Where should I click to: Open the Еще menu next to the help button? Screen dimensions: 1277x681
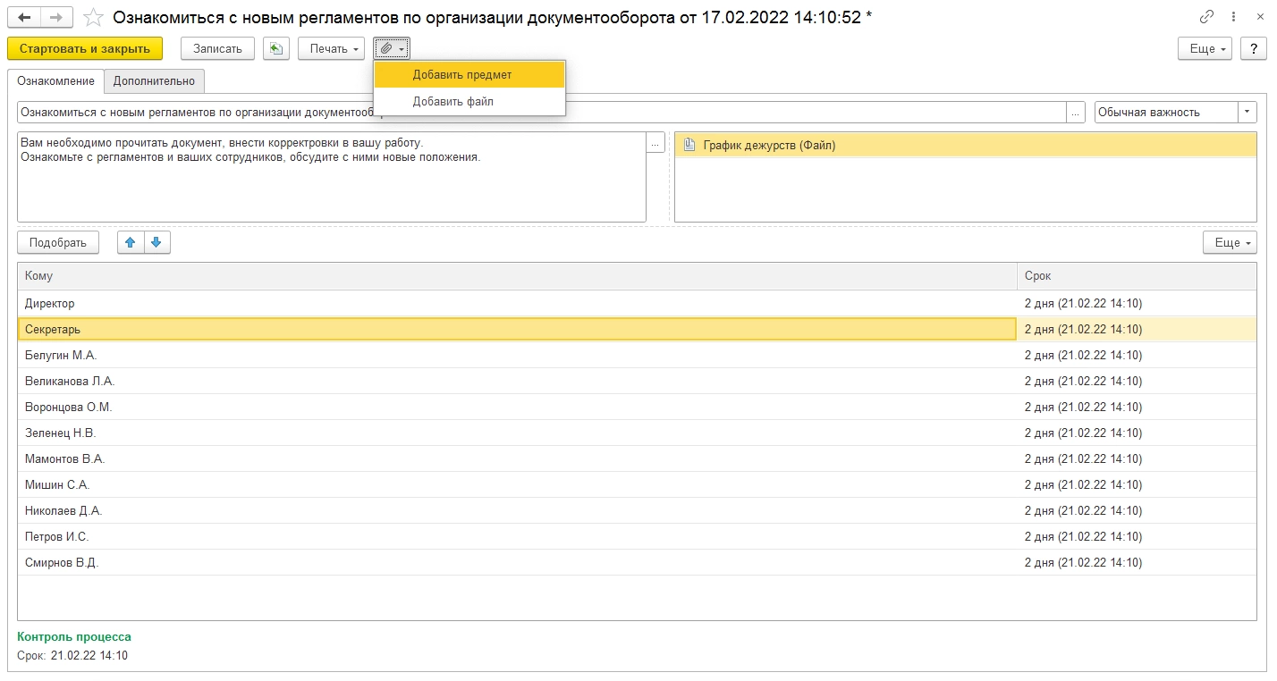click(x=1206, y=48)
